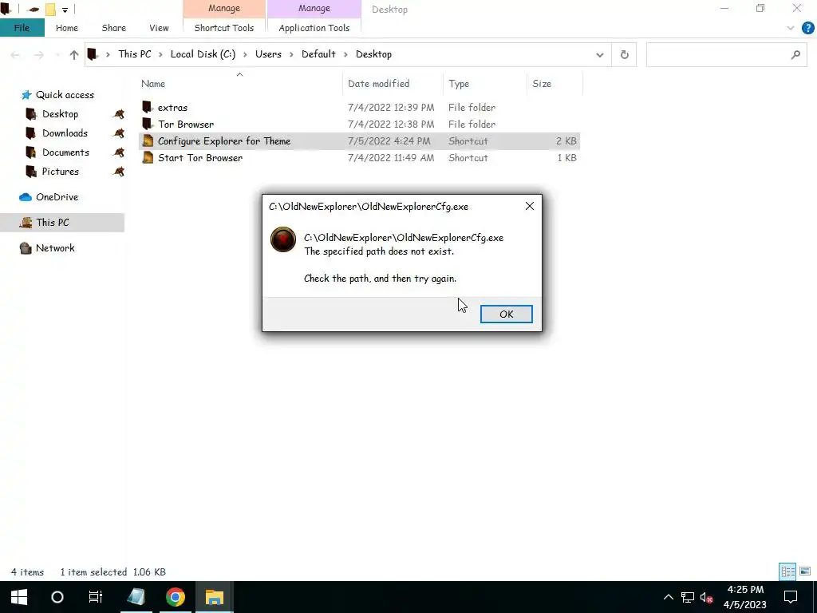Viewport: 817px width, 613px height.
Task: Open the Share ribbon tab
Action: [x=113, y=28]
